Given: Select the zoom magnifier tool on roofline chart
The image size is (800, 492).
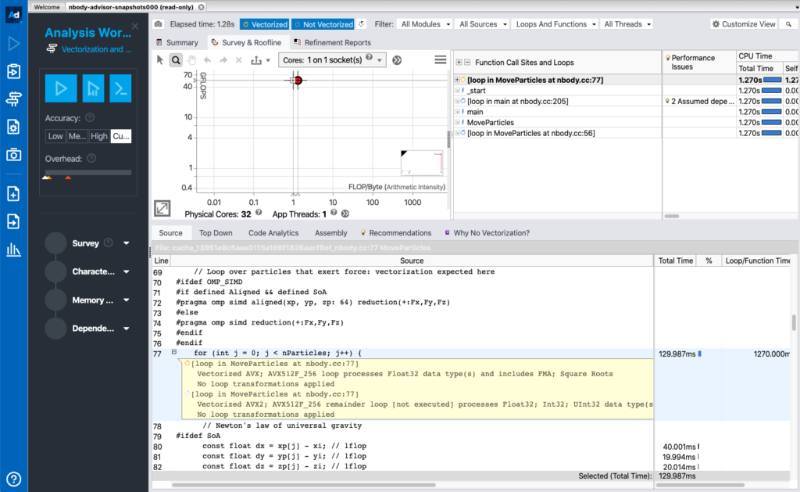Looking at the screenshot, I should (x=176, y=59).
